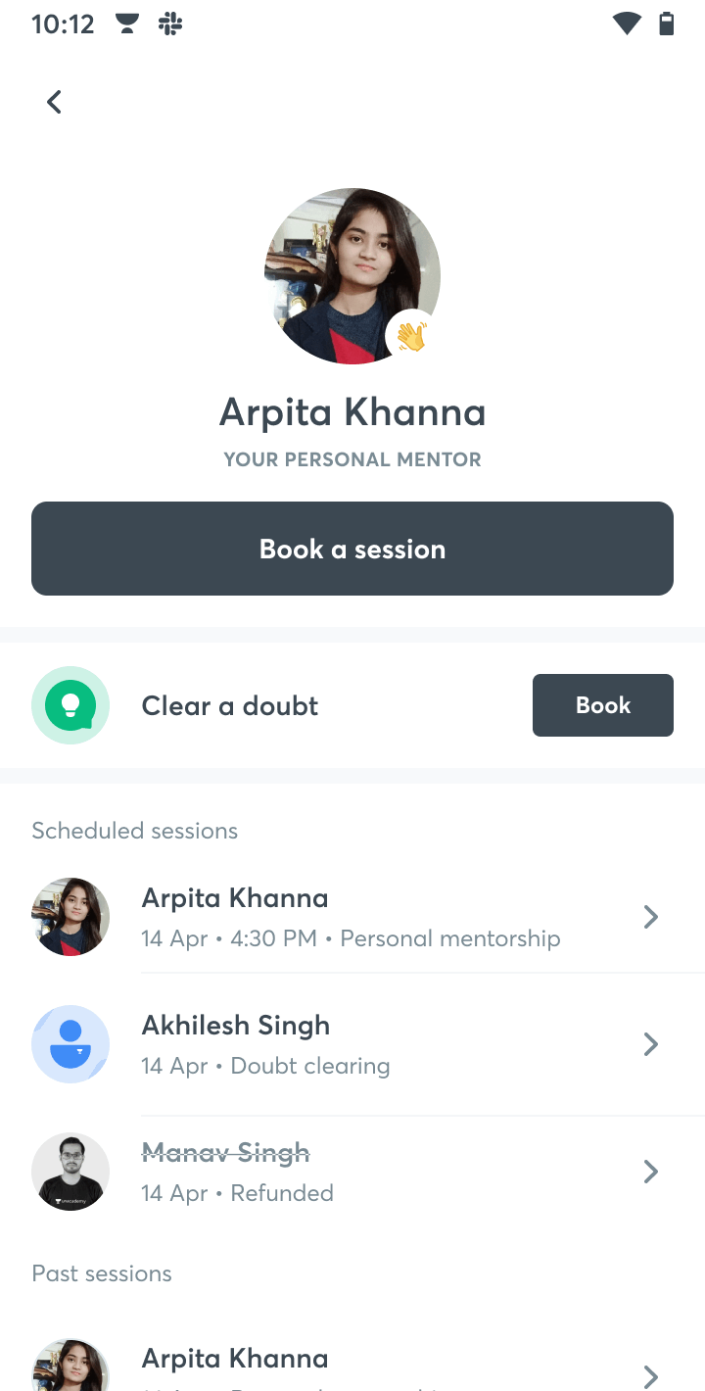Expand Akhilesh Singh's Doubt clearing session chevron

tap(650, 1044)
